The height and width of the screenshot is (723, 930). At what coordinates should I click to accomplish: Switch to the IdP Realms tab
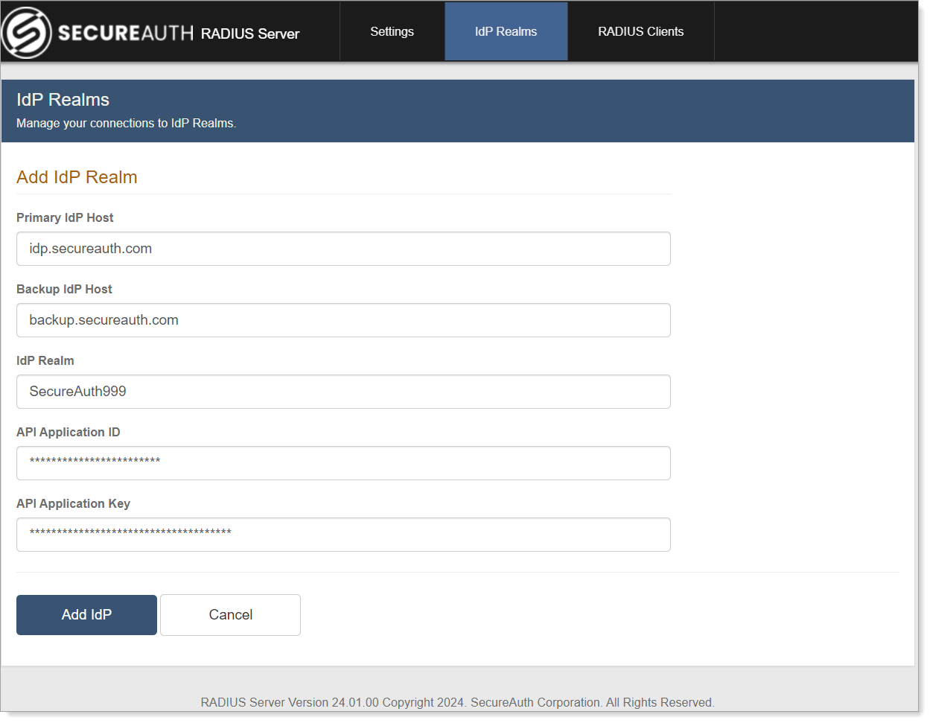point(506,31)
